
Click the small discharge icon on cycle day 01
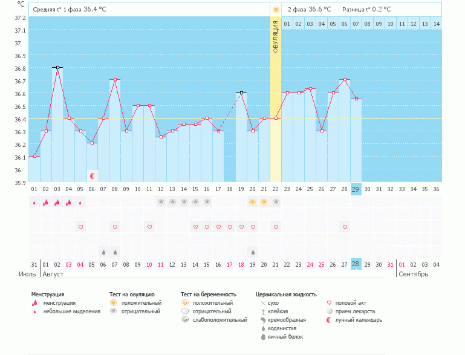click(x=34, y=203)
